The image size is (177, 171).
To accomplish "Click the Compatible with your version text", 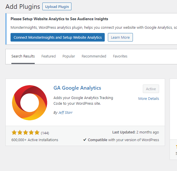I will (124, 140).
